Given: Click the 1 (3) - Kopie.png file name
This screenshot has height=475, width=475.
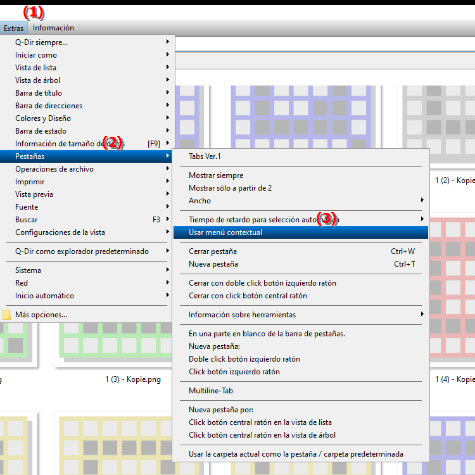Looking at the screenshot, I should (133, 379).
